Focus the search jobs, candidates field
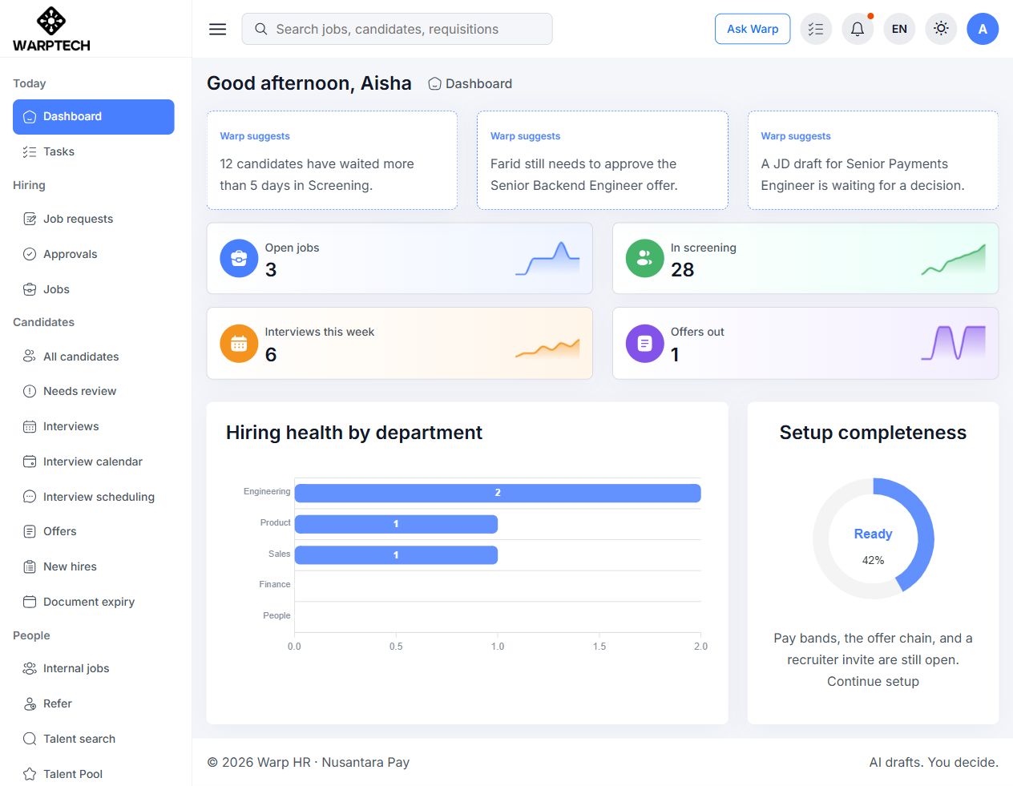Screen dimensions: 1013x786 click(397, 29)
